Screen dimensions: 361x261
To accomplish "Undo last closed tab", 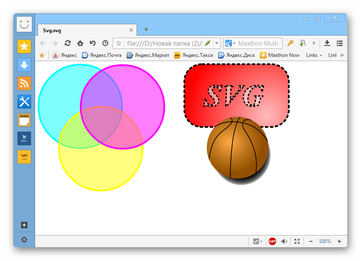I will click(93, 43).
